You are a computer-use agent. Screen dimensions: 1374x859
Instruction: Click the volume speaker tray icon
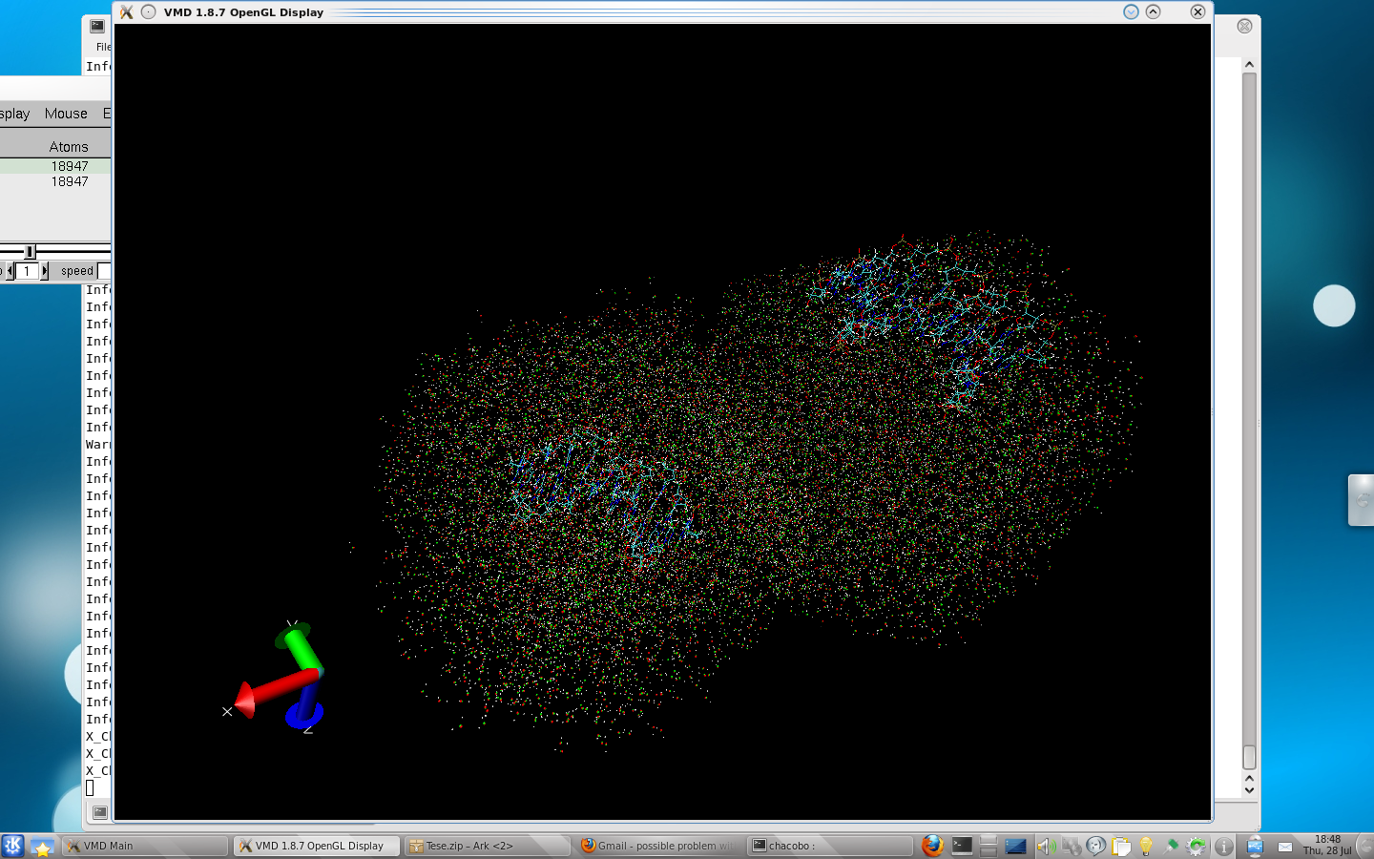[x=1045, y=847]
